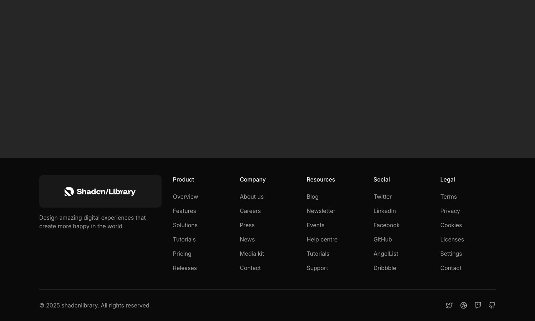Screen dimensions: 535x321
Task: View the Events link
Action: click(315, 225)
